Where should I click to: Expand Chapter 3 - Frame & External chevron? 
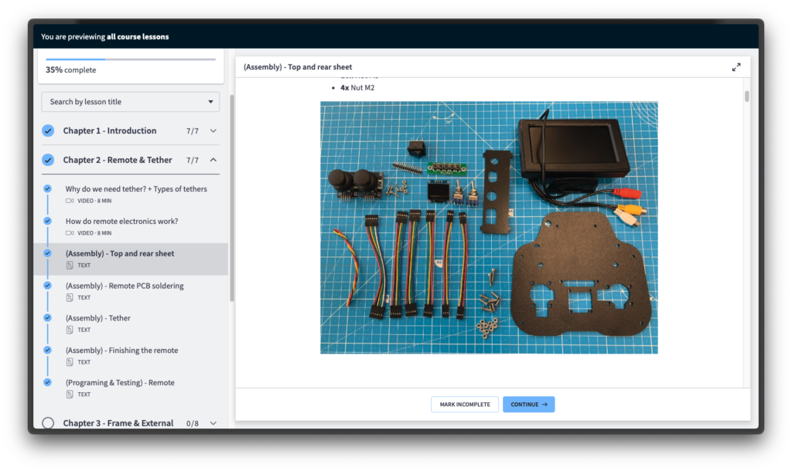[x=213, y=423]
